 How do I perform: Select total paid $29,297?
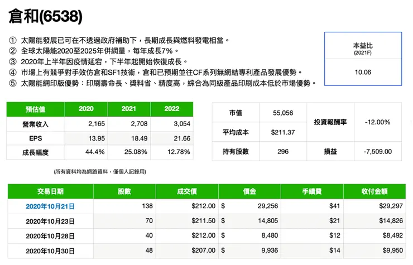tap(391, 206)
